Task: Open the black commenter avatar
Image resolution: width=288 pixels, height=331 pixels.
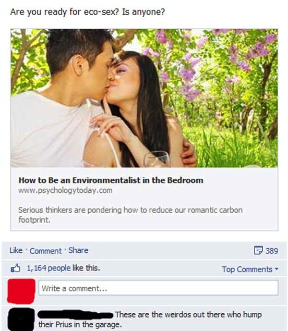Action: coord(21,320)
